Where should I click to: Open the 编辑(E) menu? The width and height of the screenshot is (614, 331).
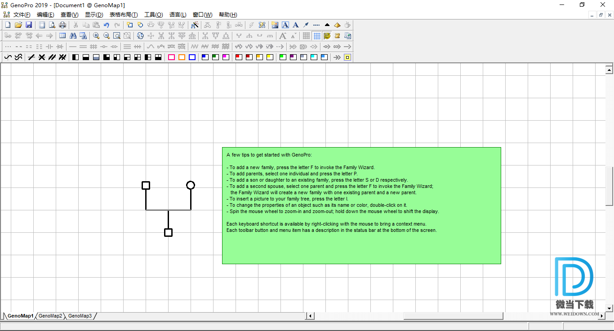pyautogui.click(x=45, y=15)
